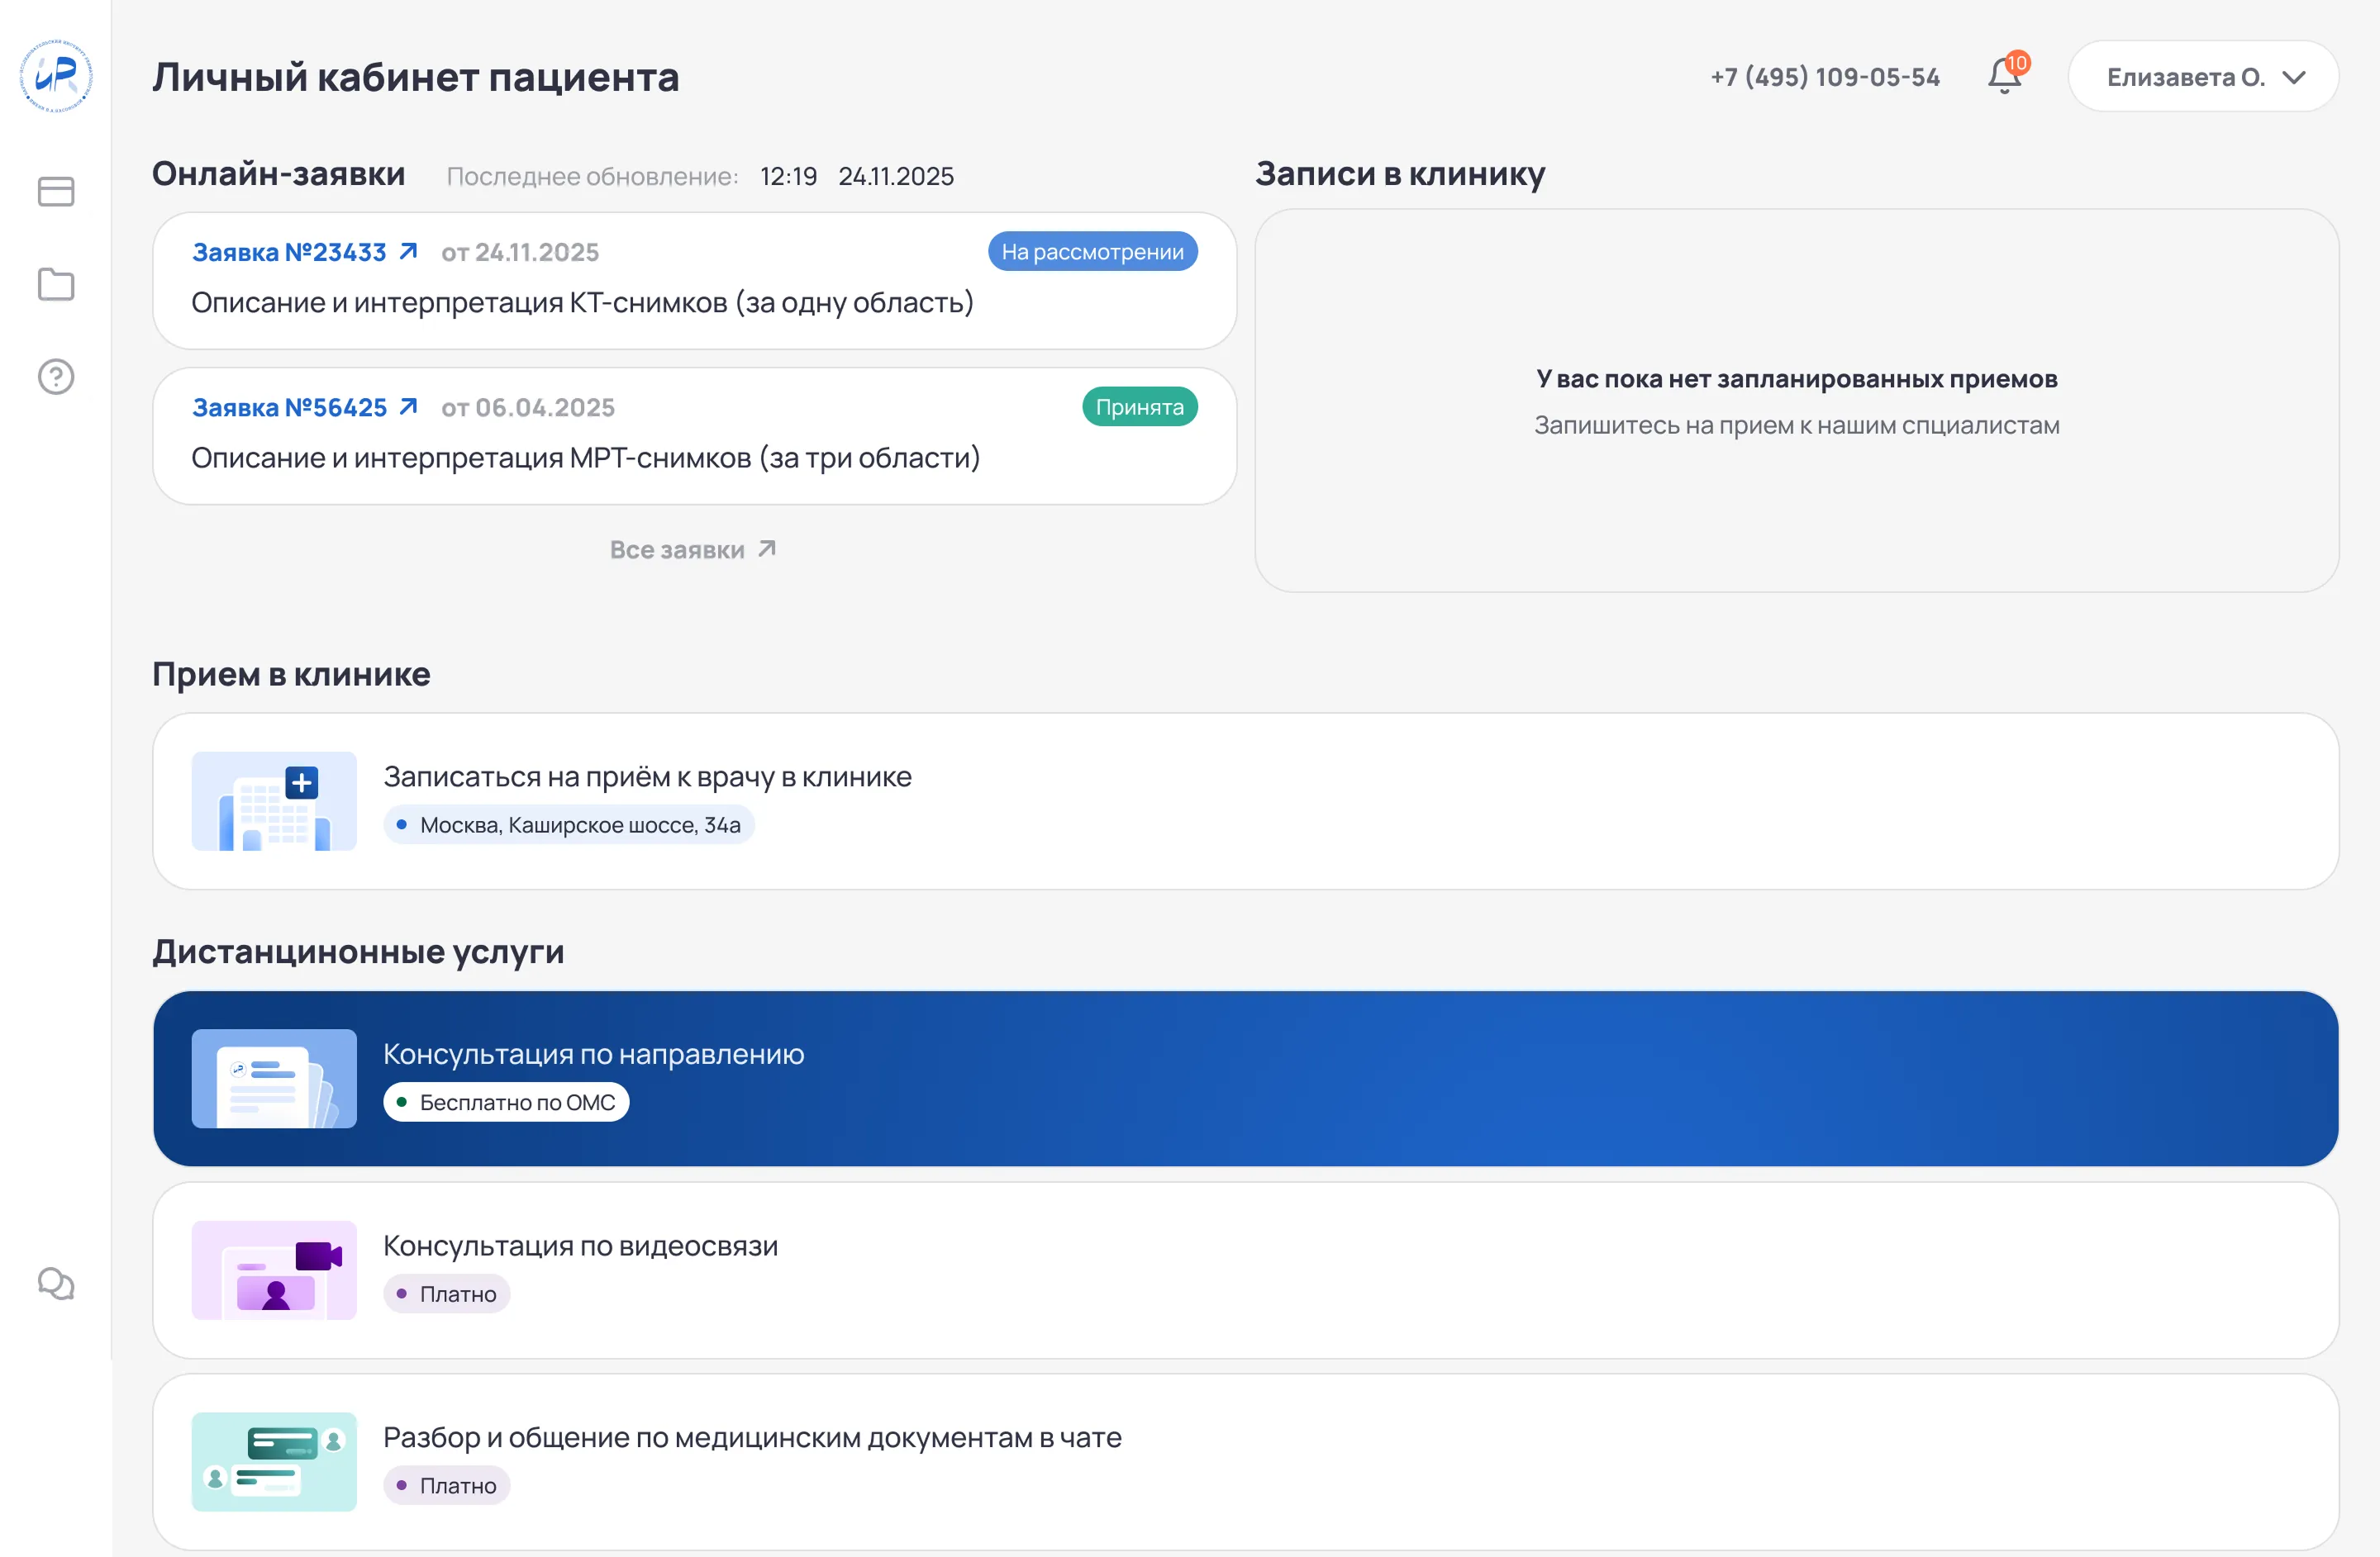Open the card icon in the sidebar
2380x1557 pixels.
click(56, 192)
